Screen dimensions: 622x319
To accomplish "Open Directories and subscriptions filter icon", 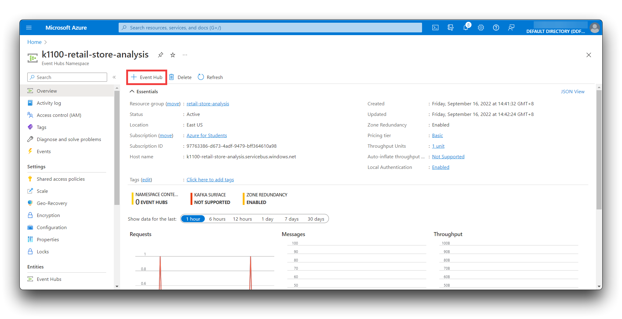I will (x=451, y=28).
